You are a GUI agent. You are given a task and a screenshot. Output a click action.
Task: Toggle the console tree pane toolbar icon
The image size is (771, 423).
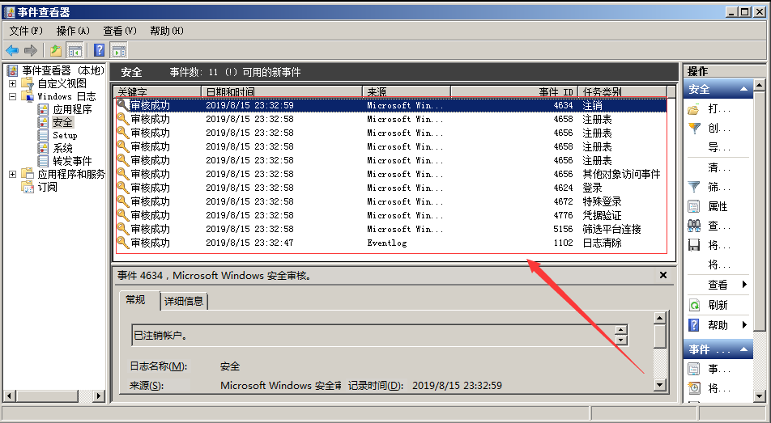[75, 50]
